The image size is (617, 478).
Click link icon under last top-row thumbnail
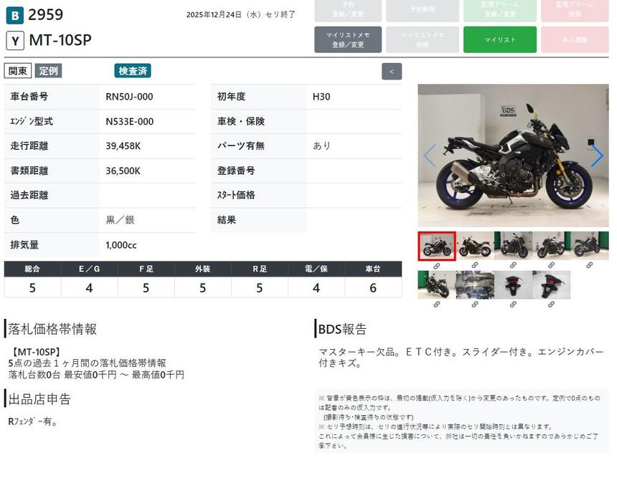tap(590, 266)
